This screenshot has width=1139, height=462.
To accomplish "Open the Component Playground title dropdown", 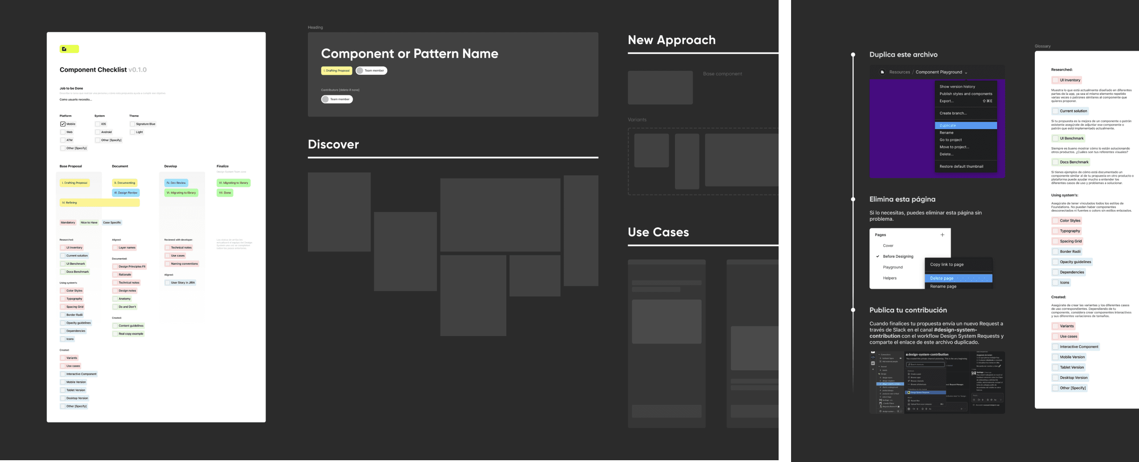I will coord(966,72).
